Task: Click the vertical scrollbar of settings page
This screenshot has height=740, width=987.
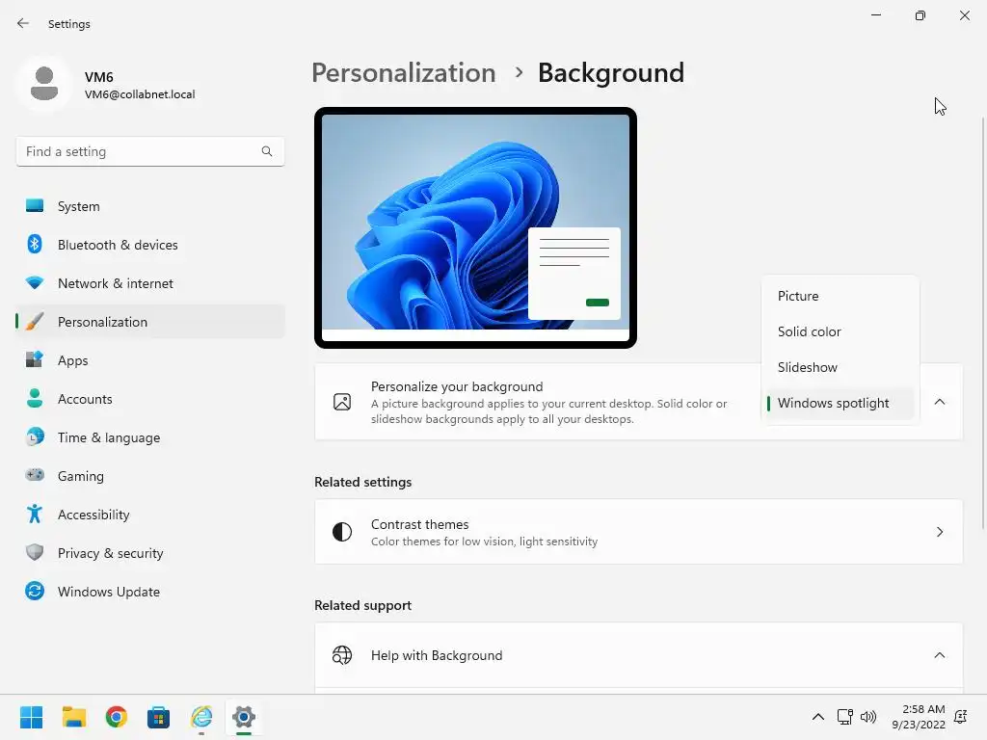Action: (x=983, y=323)
